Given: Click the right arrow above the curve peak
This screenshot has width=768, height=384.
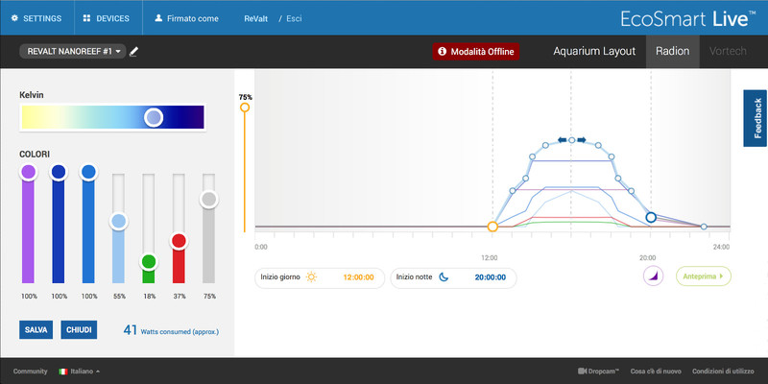Looking at the screenshot, I should coord(582,140).
